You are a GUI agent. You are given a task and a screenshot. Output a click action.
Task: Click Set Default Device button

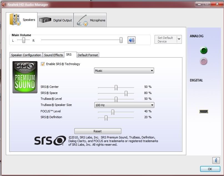point(166,39)
